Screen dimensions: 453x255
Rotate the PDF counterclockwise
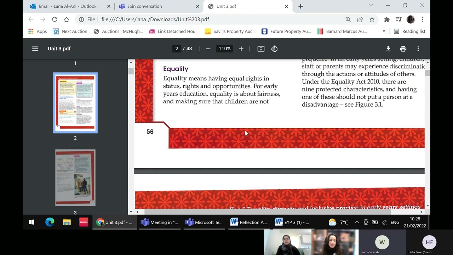pyautogui.click(x=274, y=49)
